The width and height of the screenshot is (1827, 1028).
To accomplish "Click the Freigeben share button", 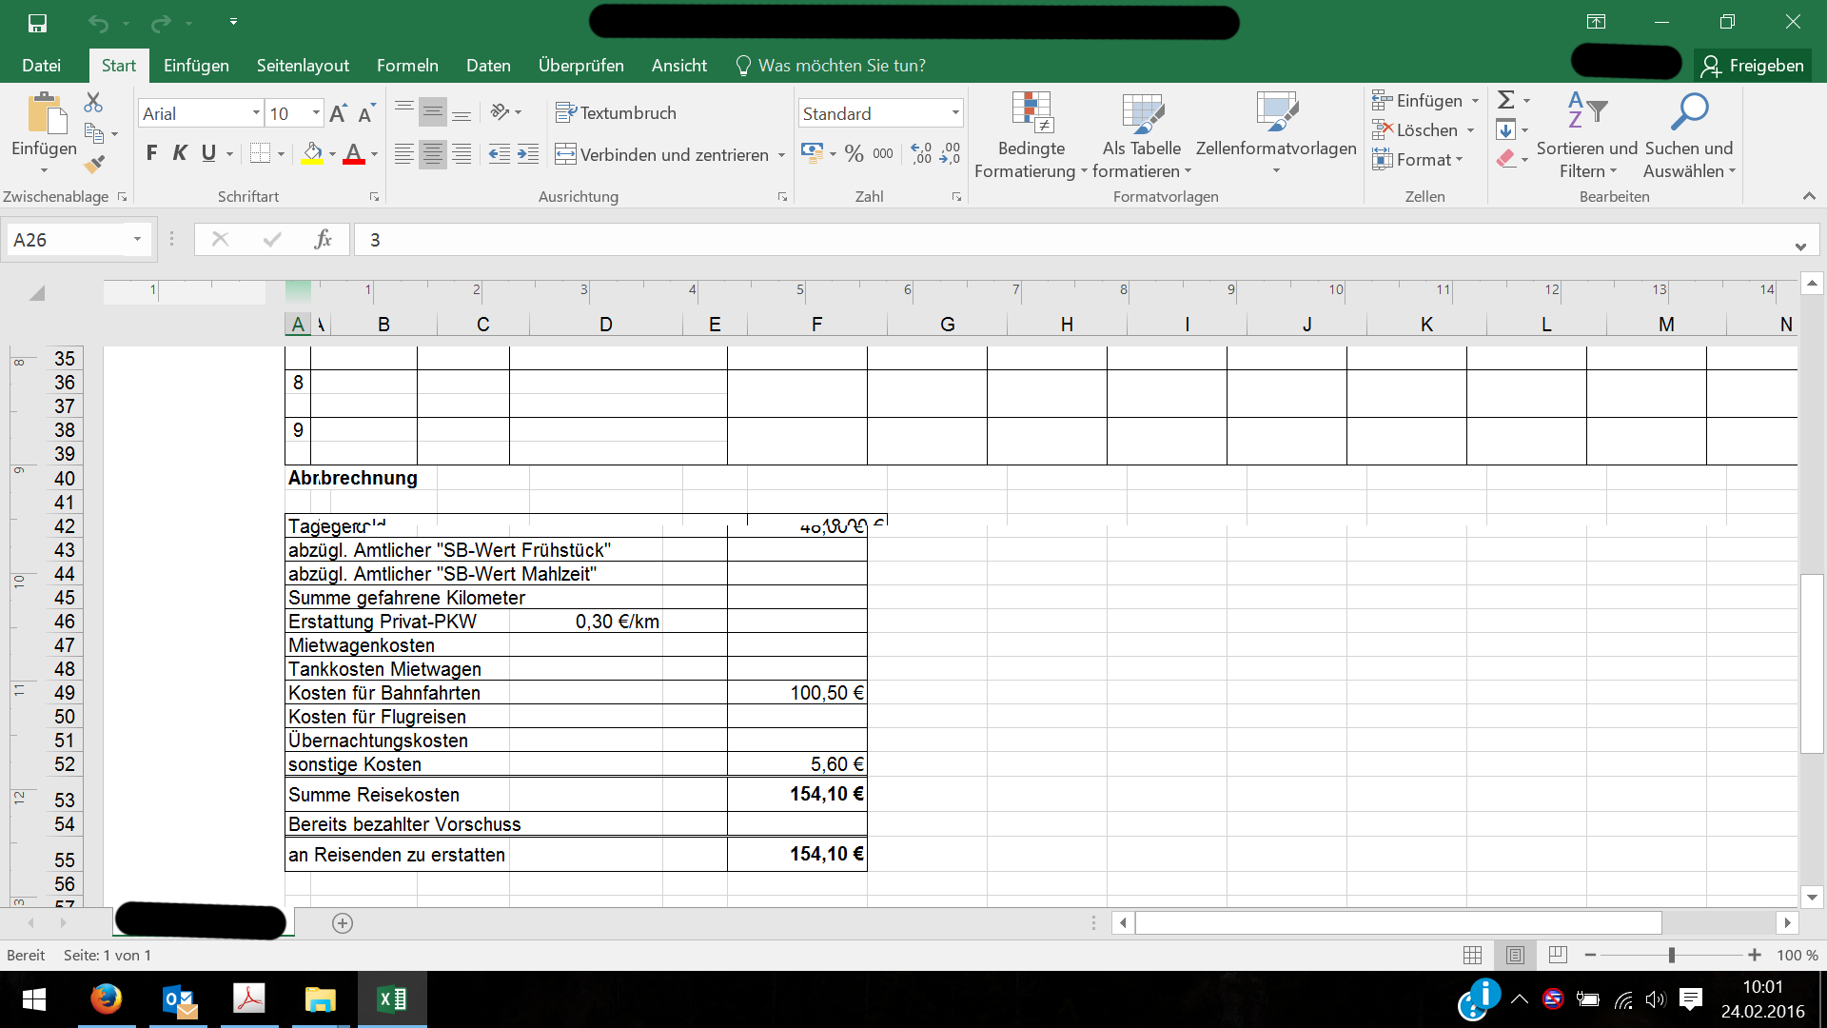I will [1753, 66].
